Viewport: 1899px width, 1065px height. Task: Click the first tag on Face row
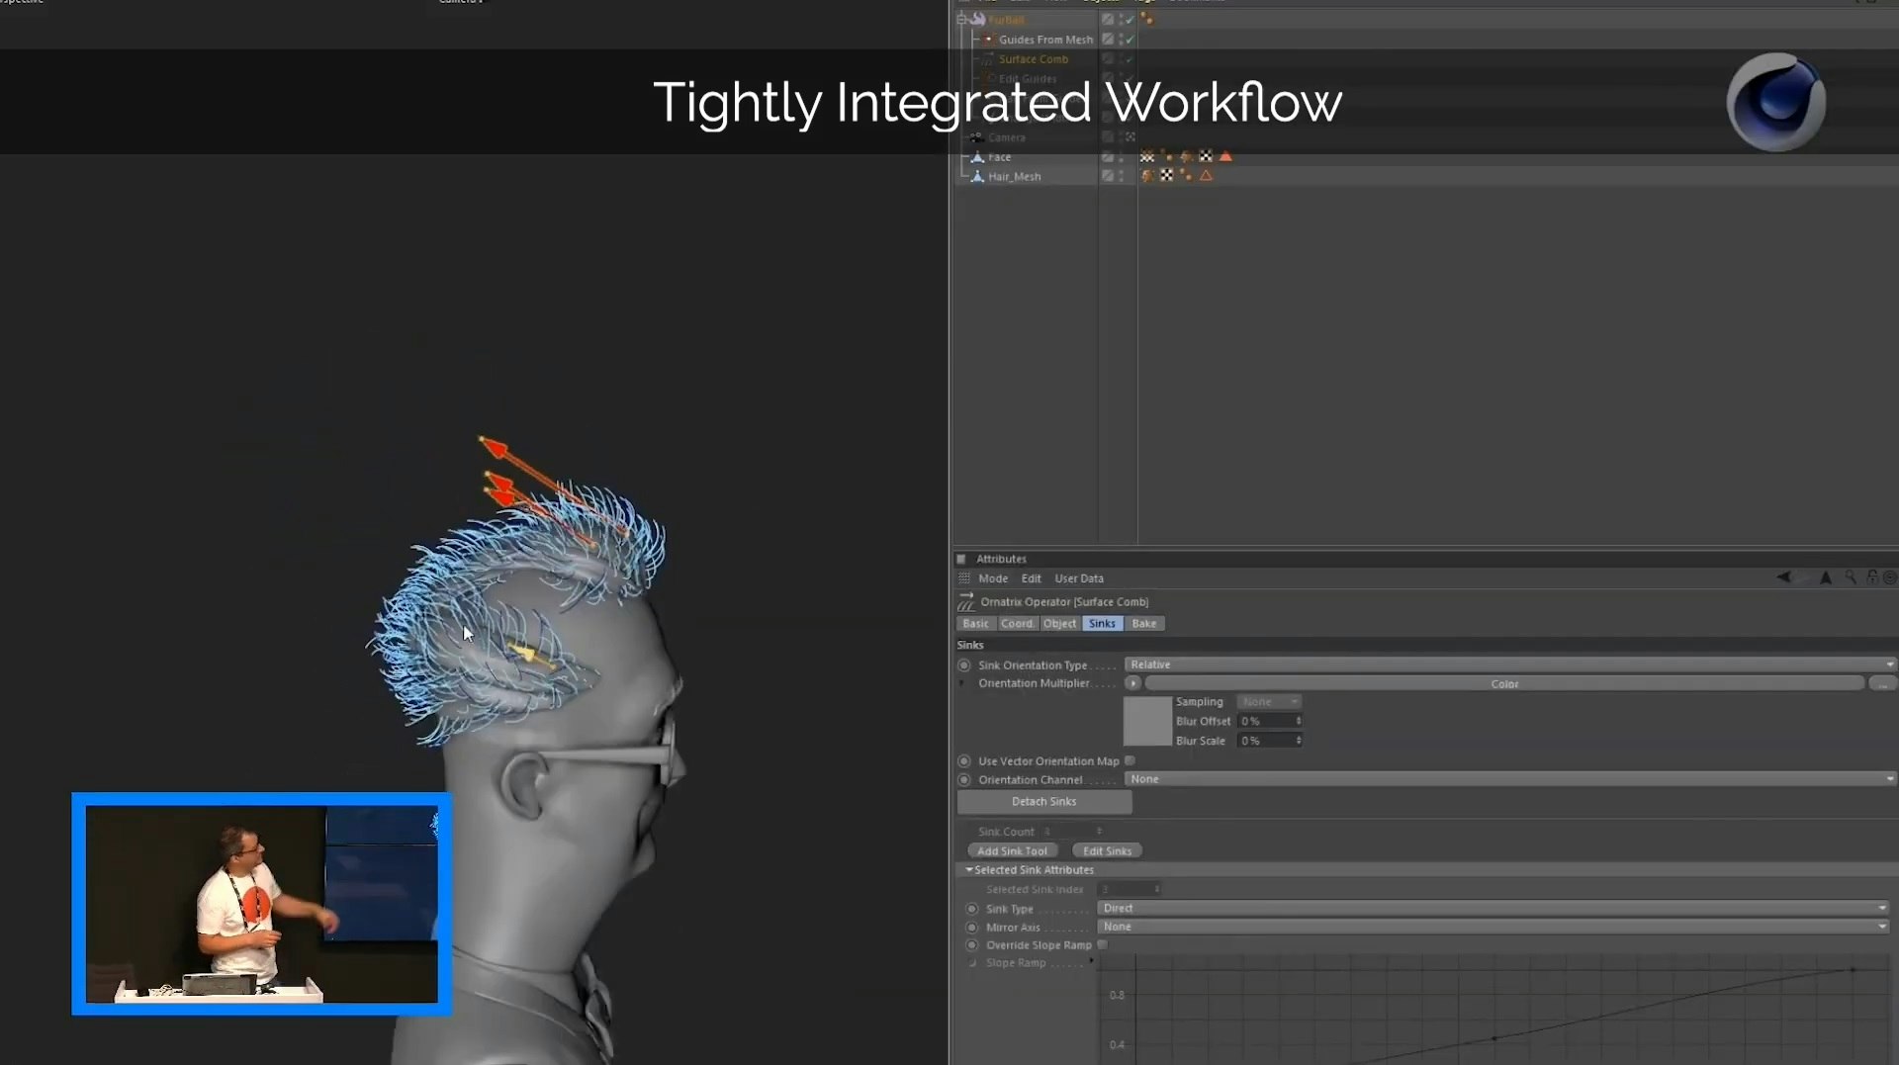point(1147,156)
